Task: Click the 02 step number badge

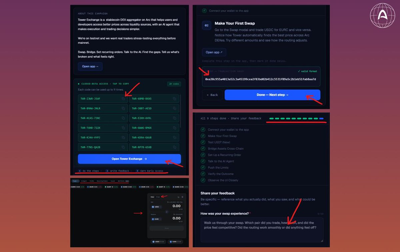Action: click(x=206, y=26)
